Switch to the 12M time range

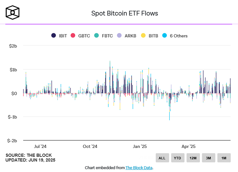tap(193, 158)
